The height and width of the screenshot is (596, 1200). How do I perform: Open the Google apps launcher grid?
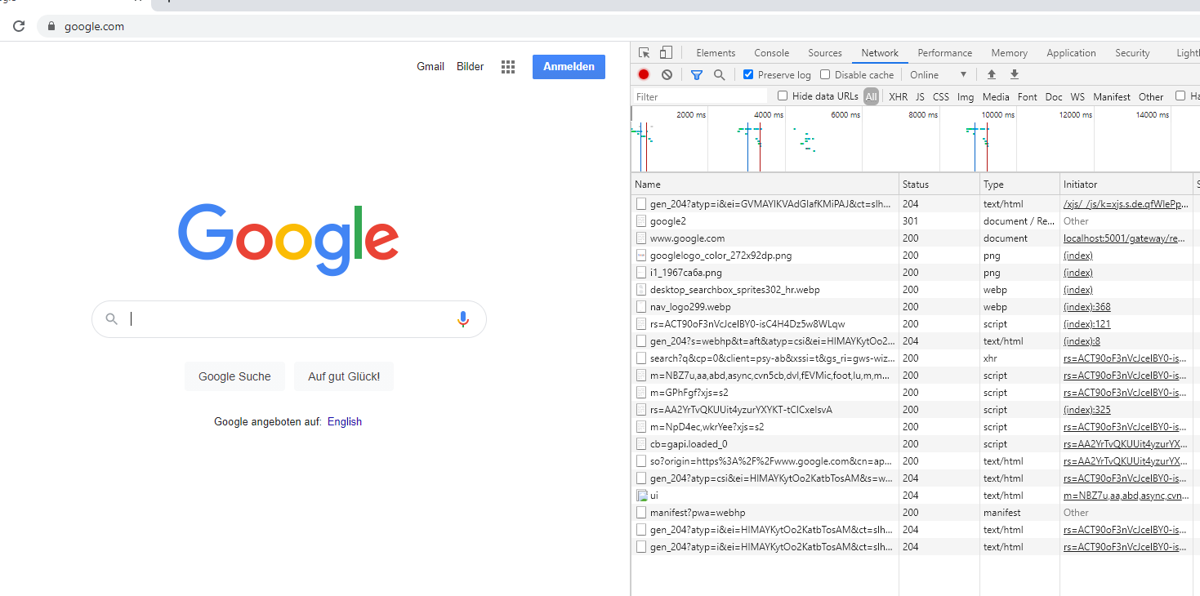tap(507, 66)
